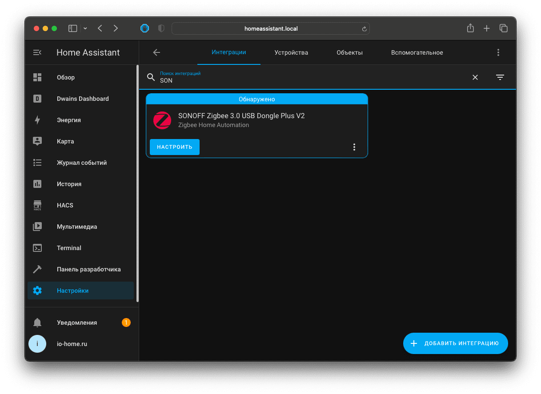Open Панель разработчика in the sidebar
541x394 pixels.
tap(80, 269)
